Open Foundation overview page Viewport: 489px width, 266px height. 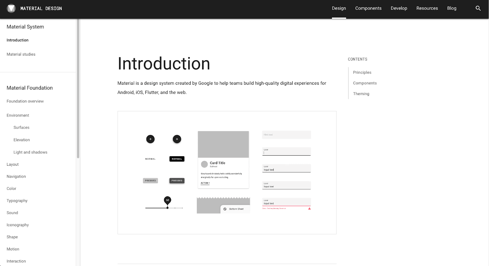(25, 101)
